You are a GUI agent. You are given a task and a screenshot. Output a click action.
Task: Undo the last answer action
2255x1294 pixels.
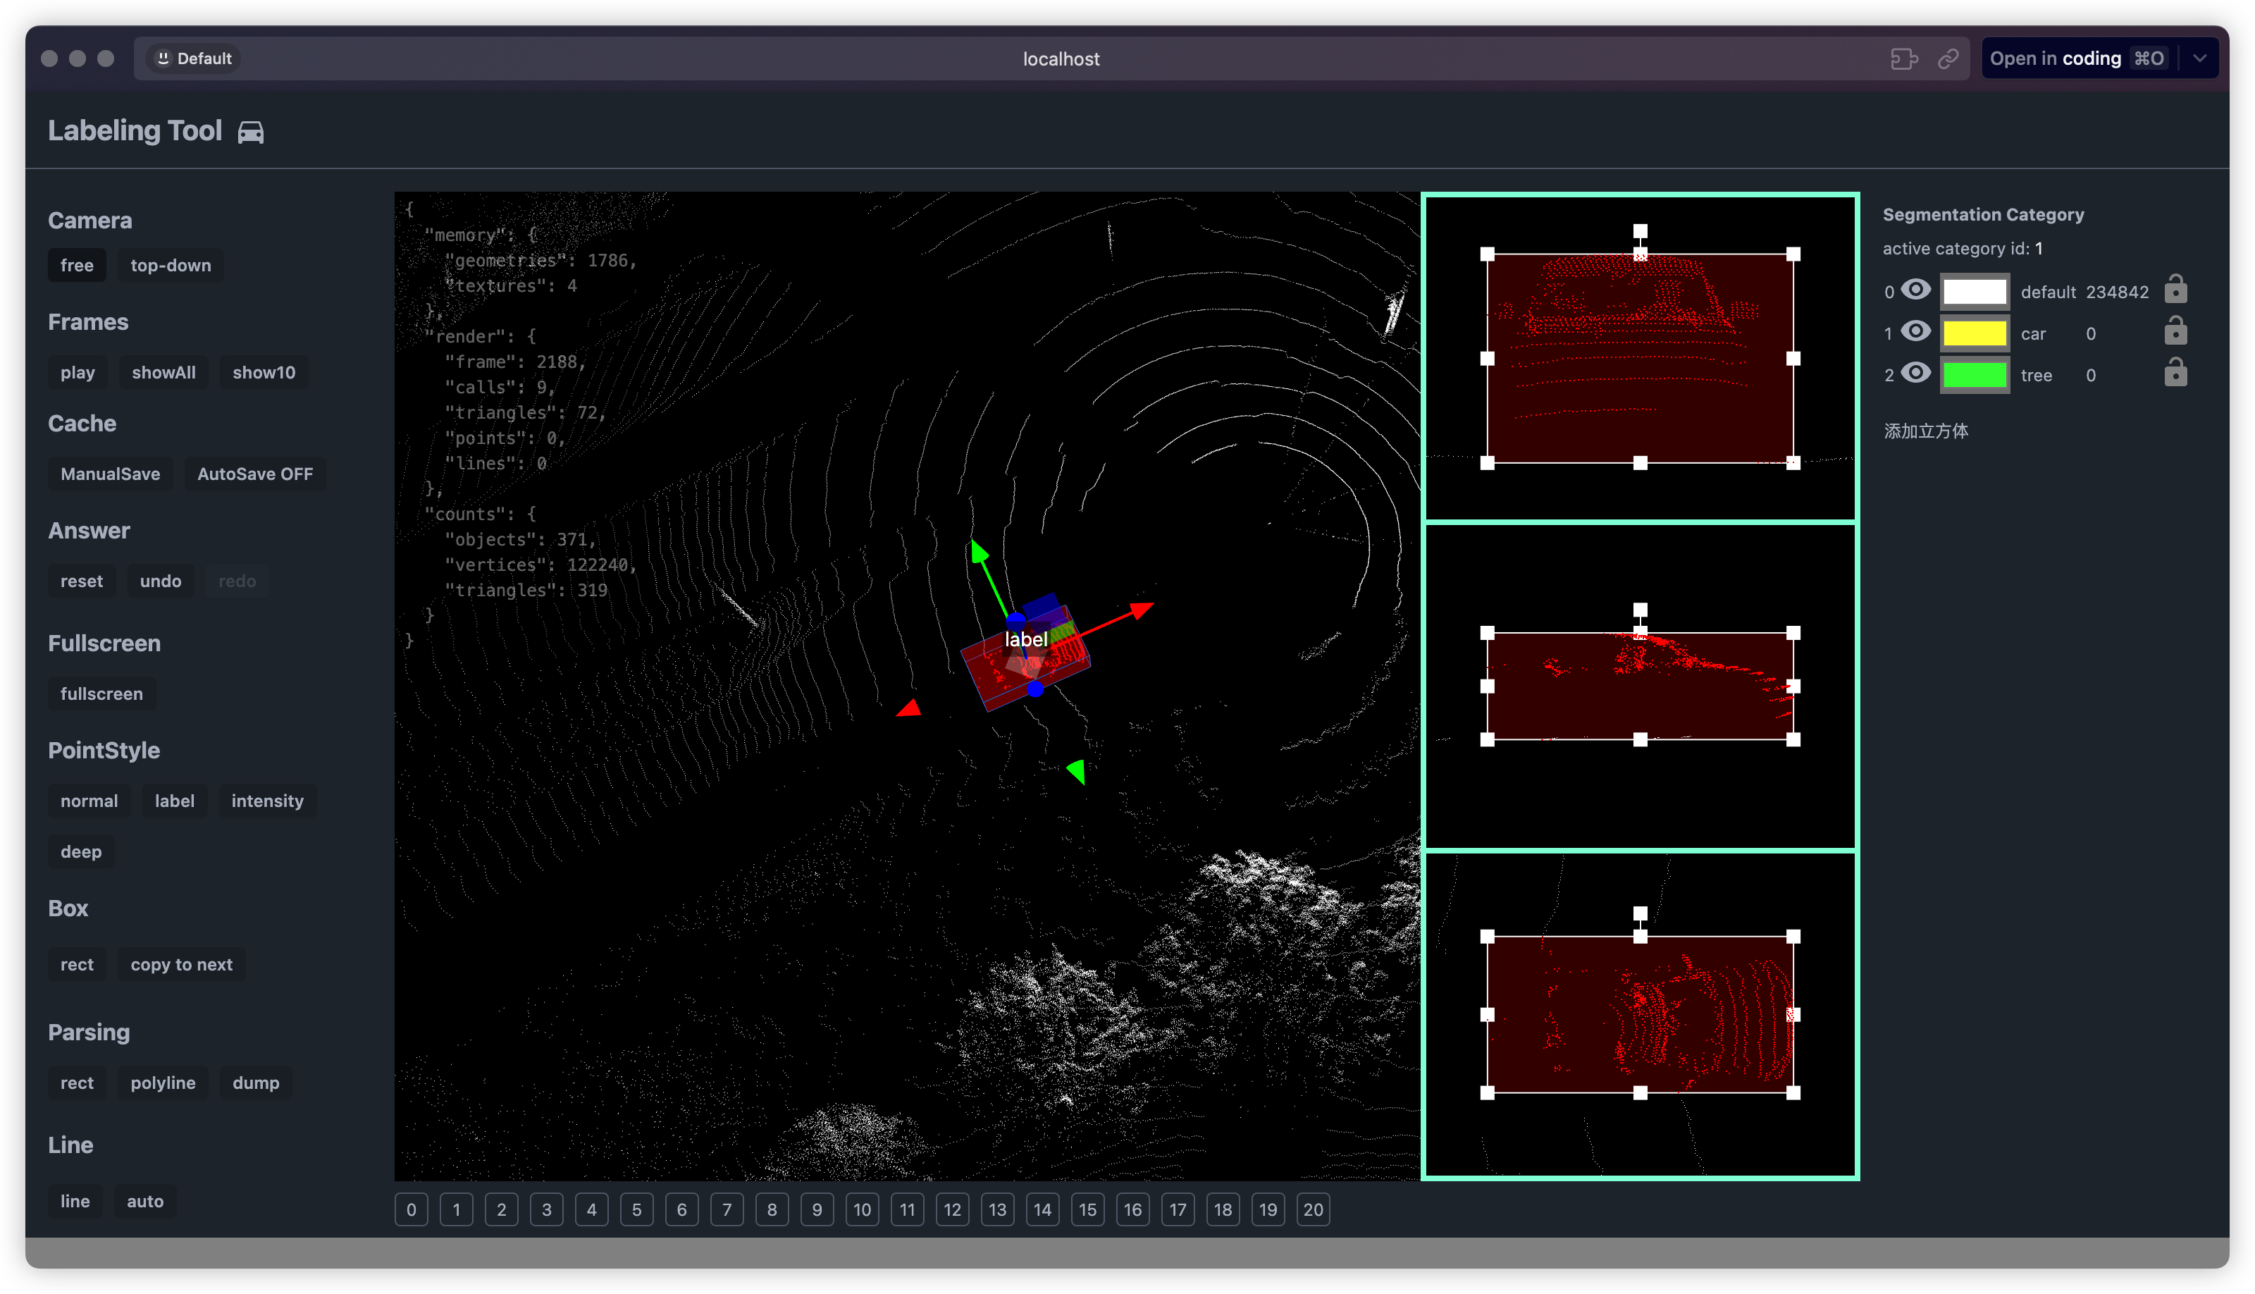click(x=160, y=581)
